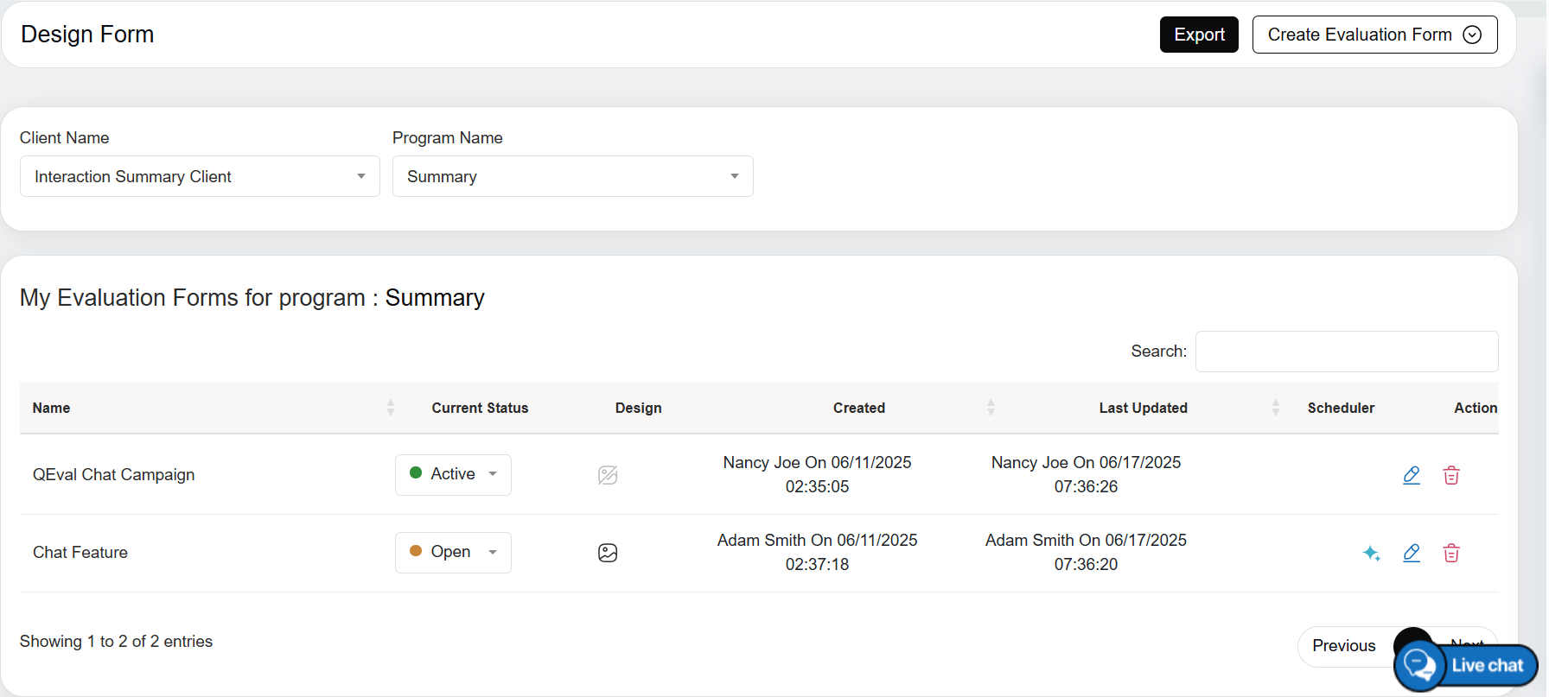Expand the Client Name dropdown

(200, 176)
